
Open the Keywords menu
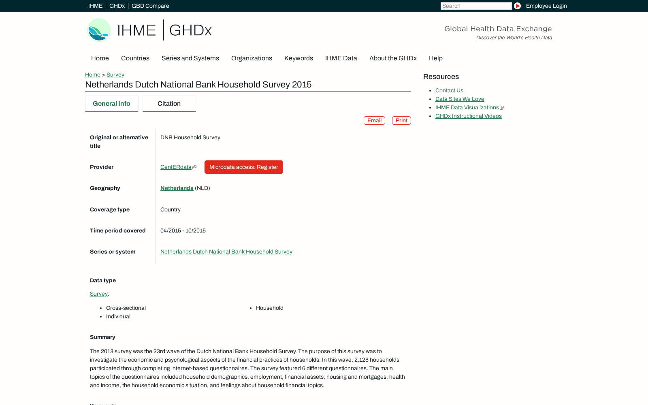(298, 58)
